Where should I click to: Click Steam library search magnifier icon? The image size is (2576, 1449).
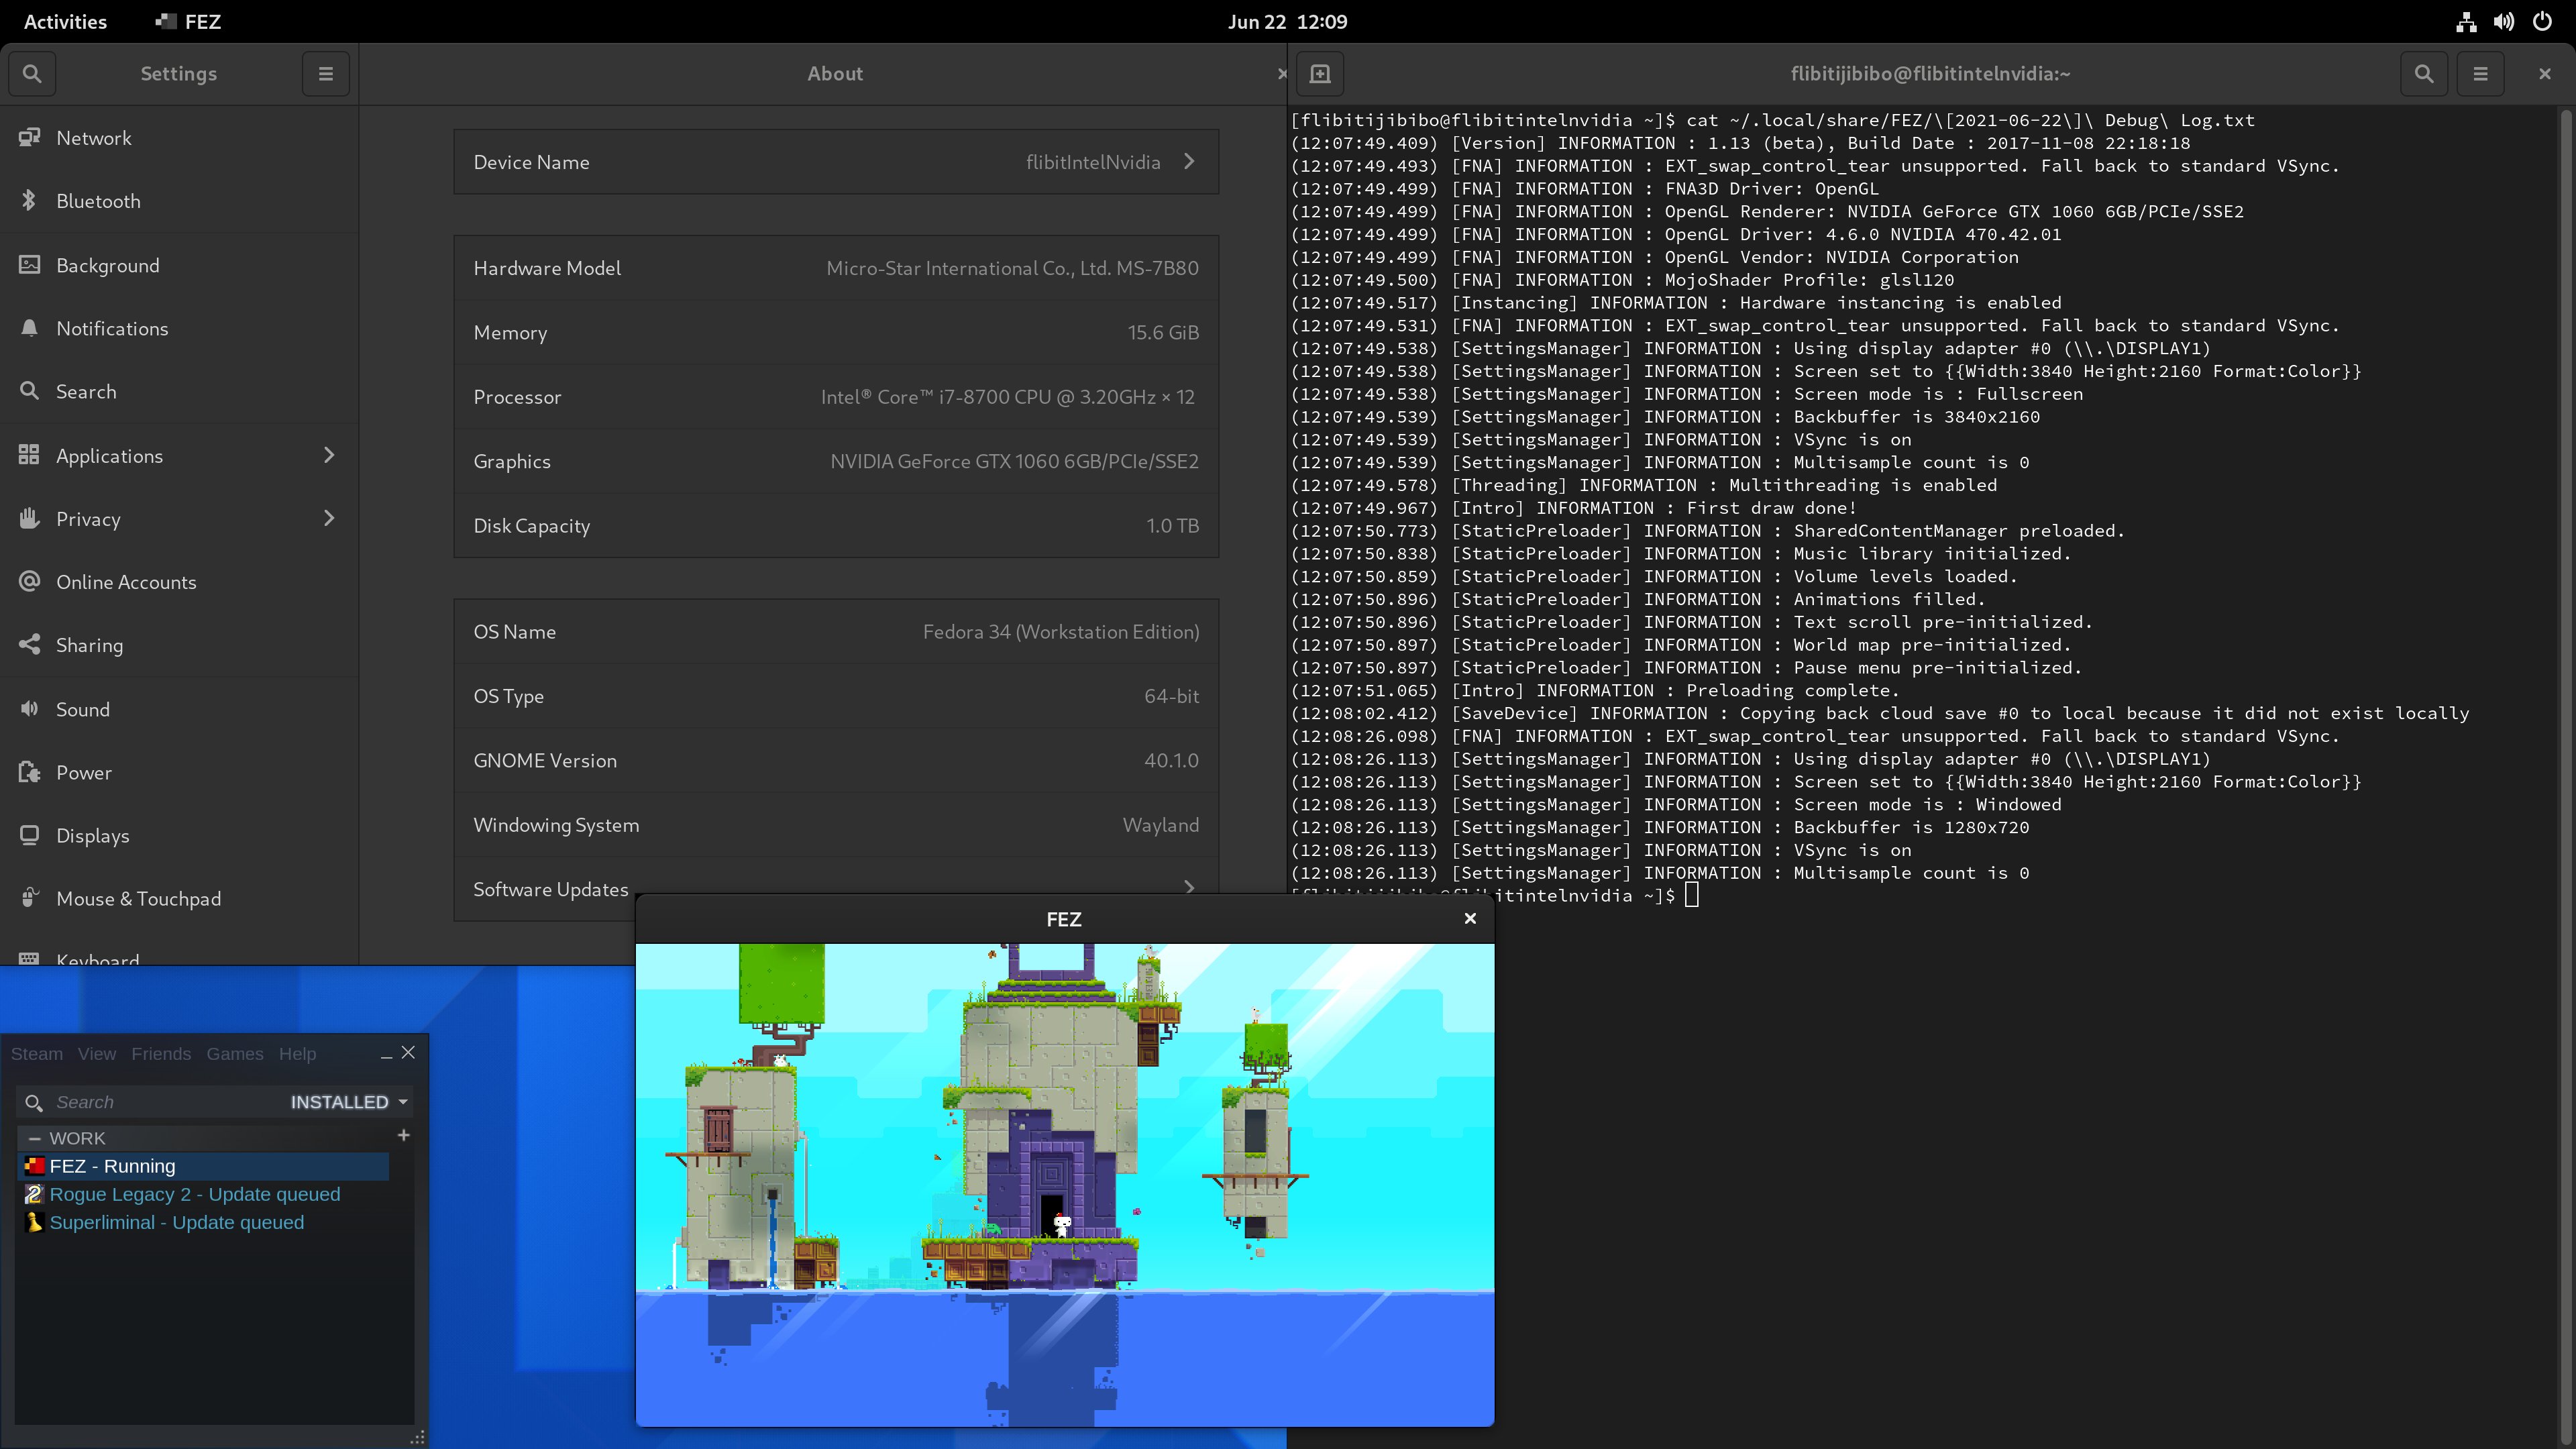(x=34, y=1102)
